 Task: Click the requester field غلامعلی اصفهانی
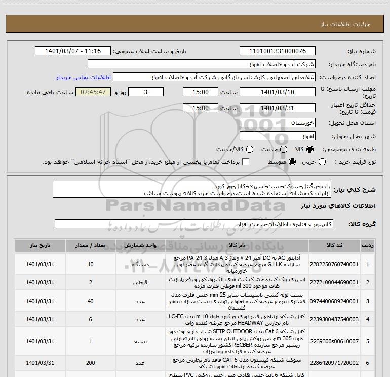pos(214,77)
